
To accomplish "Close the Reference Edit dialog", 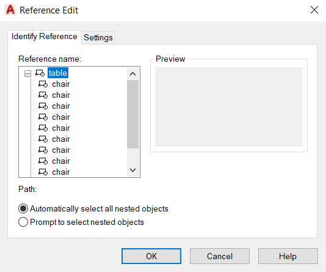I will (314, 10).
